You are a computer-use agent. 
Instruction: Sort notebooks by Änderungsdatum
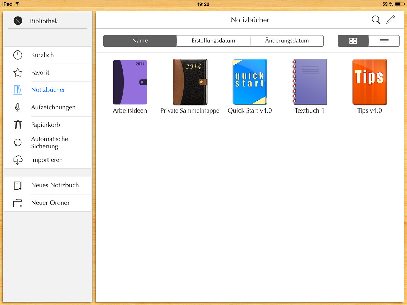(287, 41)
